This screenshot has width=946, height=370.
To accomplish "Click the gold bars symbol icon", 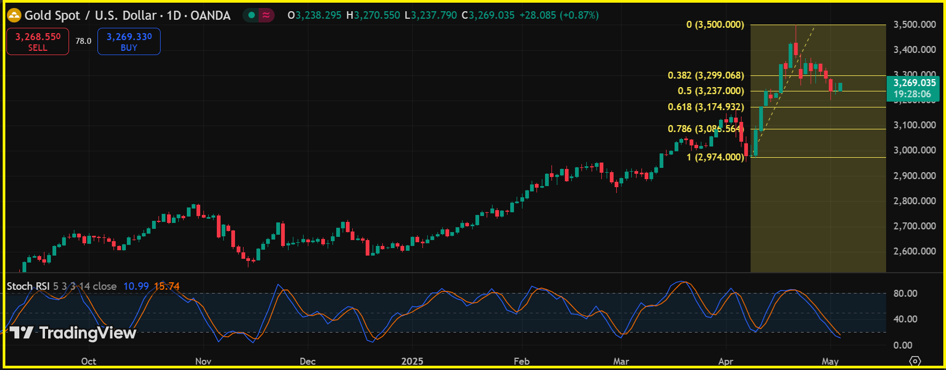I will (x=14, y=16).
